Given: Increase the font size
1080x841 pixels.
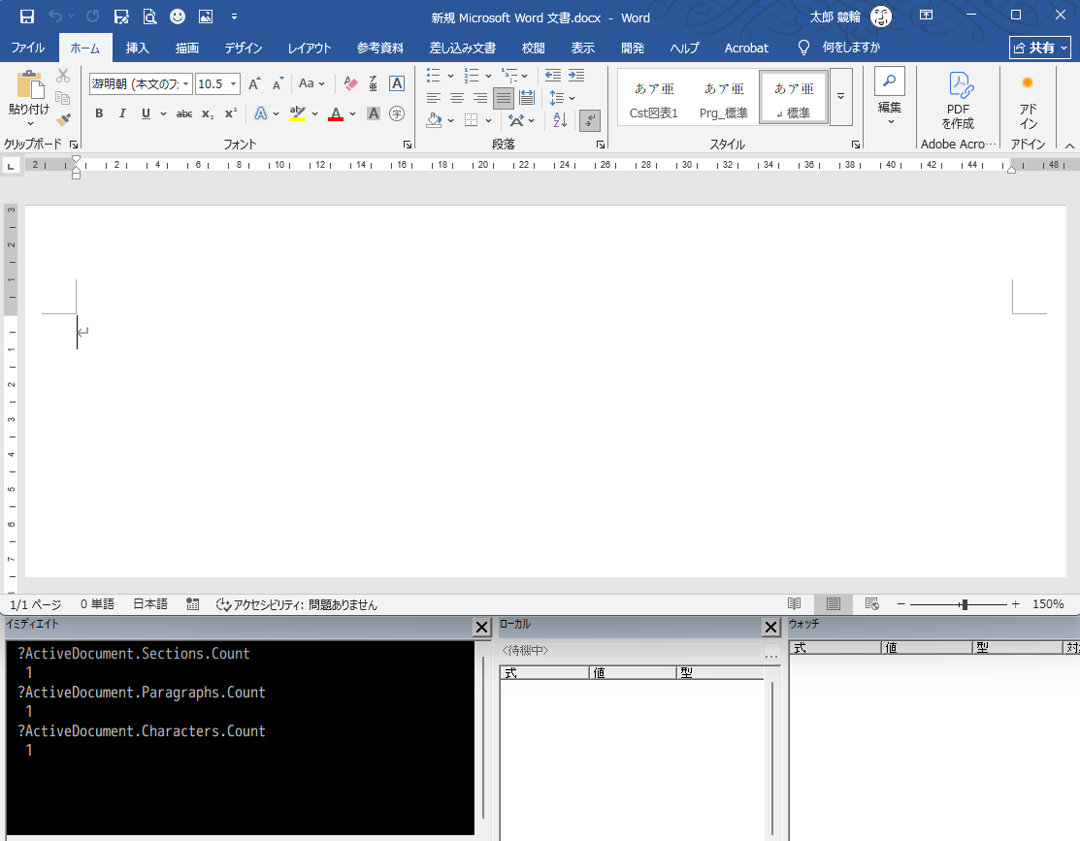Looking at the screenshot, I should click(254, 84).
